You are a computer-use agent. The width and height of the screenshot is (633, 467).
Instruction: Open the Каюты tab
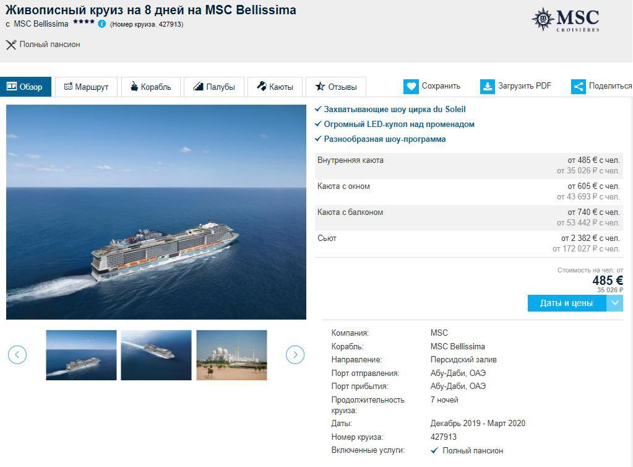coord(275,87)
